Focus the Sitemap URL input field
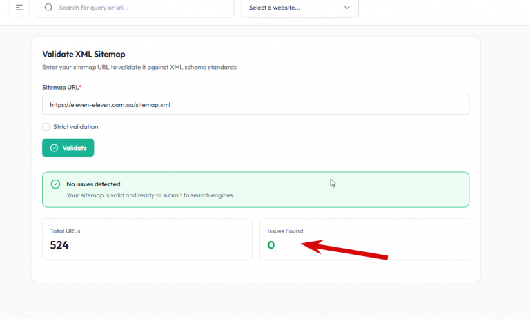 255,105
